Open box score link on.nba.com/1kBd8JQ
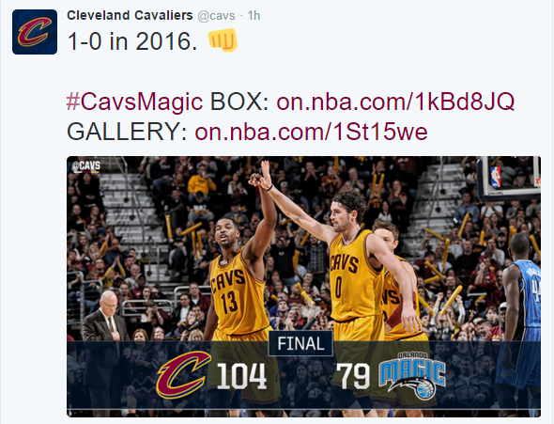This screenshot has height=424, width=554. (395, 102)
